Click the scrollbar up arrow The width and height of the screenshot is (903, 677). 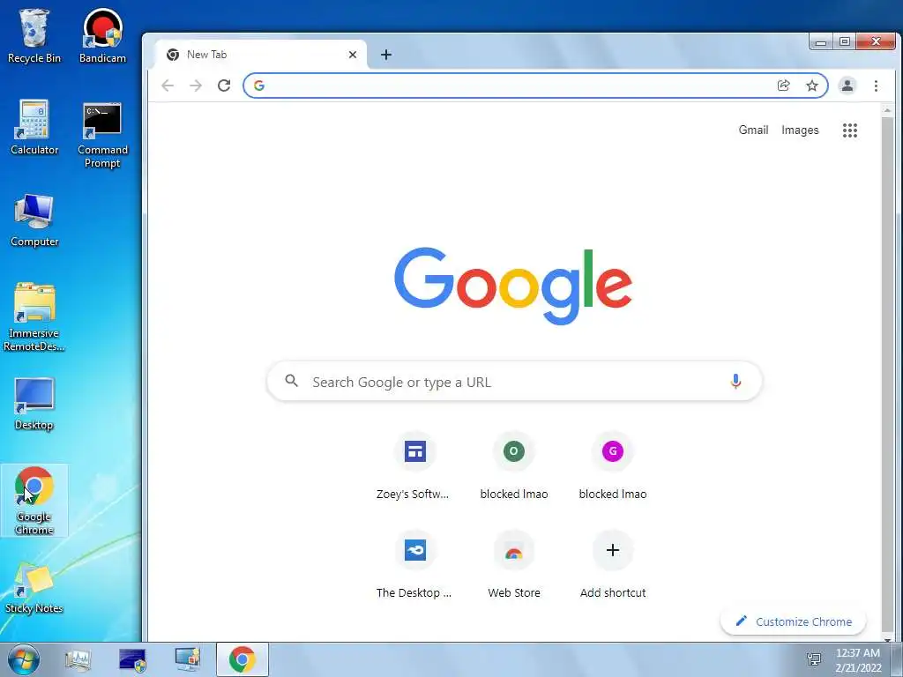887,110
